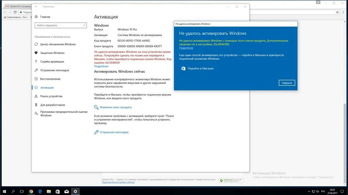Click the Центр обновления Windows refresh icon
Image resolution: width=348 pixels, height=195 pixels.
pyautogui.click(x=36, y=44)
